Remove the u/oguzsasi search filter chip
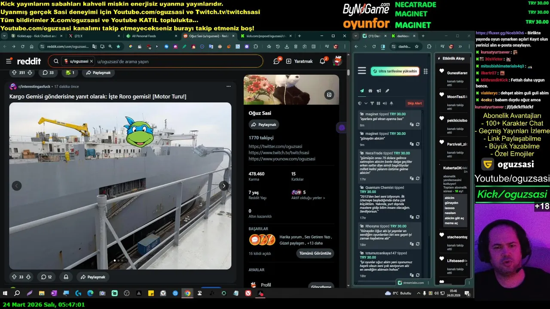 [x=92, y=61]
